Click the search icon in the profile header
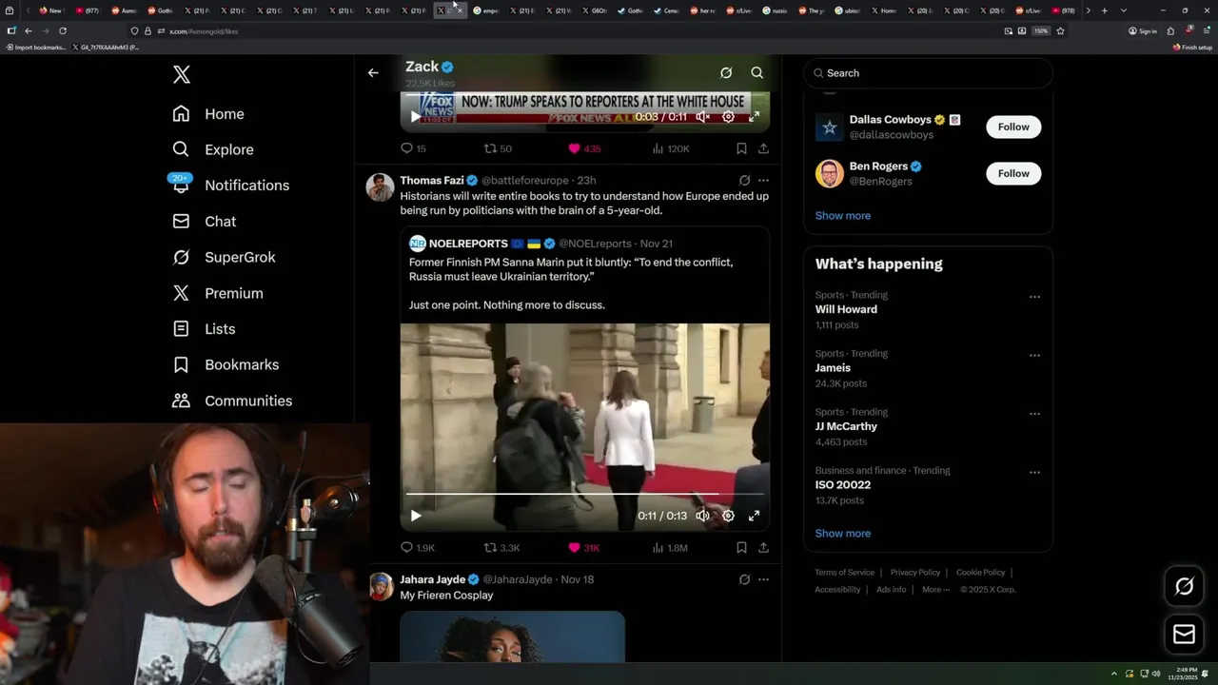 [x=757, y=72]
